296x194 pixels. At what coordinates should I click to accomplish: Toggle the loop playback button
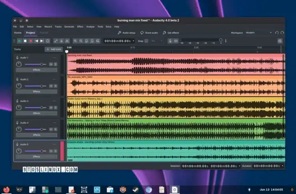(x=48, y=41)
